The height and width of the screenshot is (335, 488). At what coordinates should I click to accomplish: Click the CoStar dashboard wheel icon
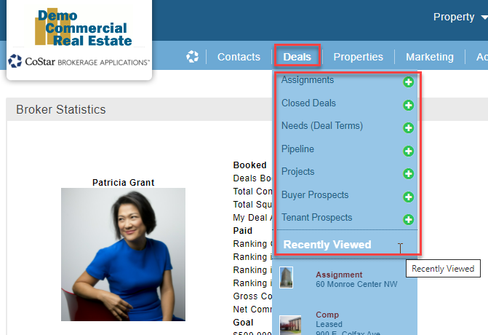coord(193,57)
